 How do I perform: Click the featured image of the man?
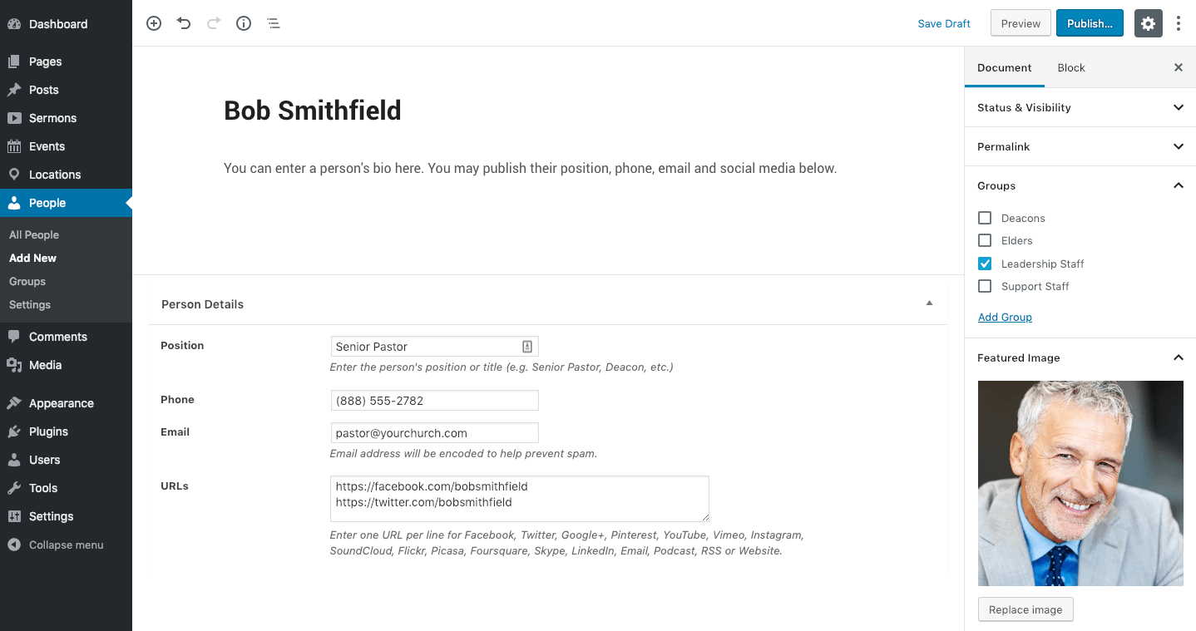click(1080, 483)
